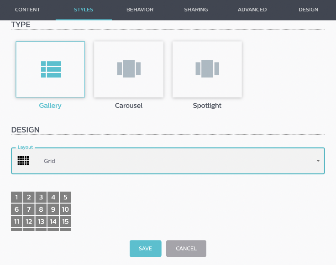Click grid preview tile 15
The image size is (336, 265).
point(65,221)
